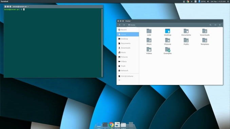Open the battery indicator showing 65%
This screenshot has width=230, height=129.
[202, 1]
